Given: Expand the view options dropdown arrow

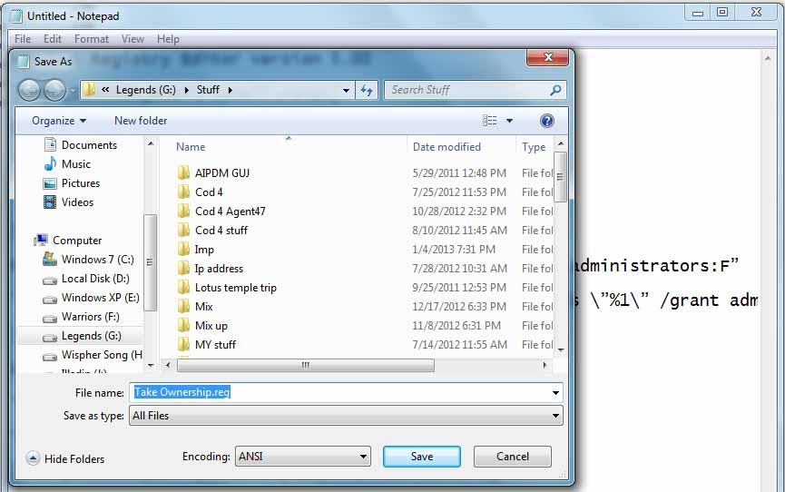Looking at the screenshot, I should [x=509, y=121].
